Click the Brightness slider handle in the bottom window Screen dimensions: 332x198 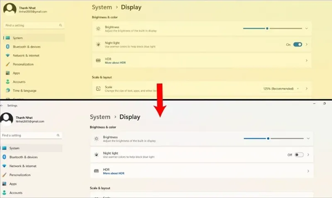[x=268, y=138]
